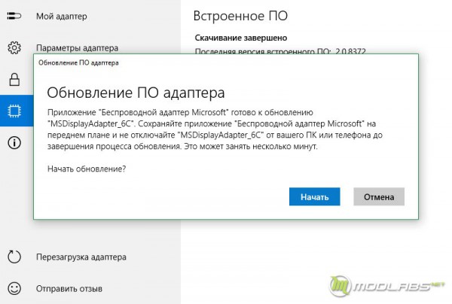The height and width of the screenshot is (304, 452).
Task: Click the My adapter icon in sidebar
Action: point(14,16)
